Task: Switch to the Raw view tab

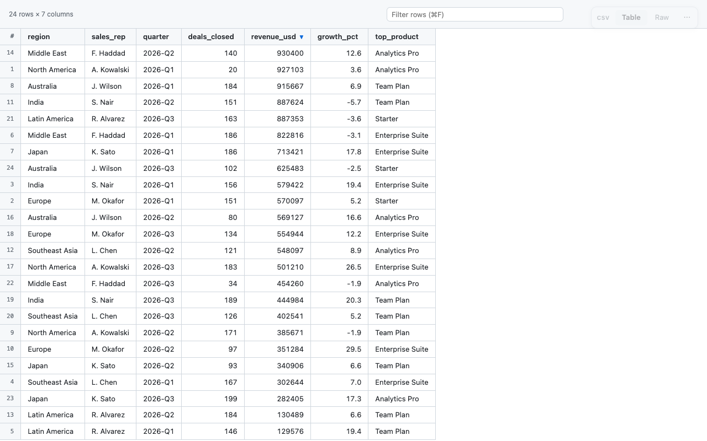Action: tap(662, 17)
